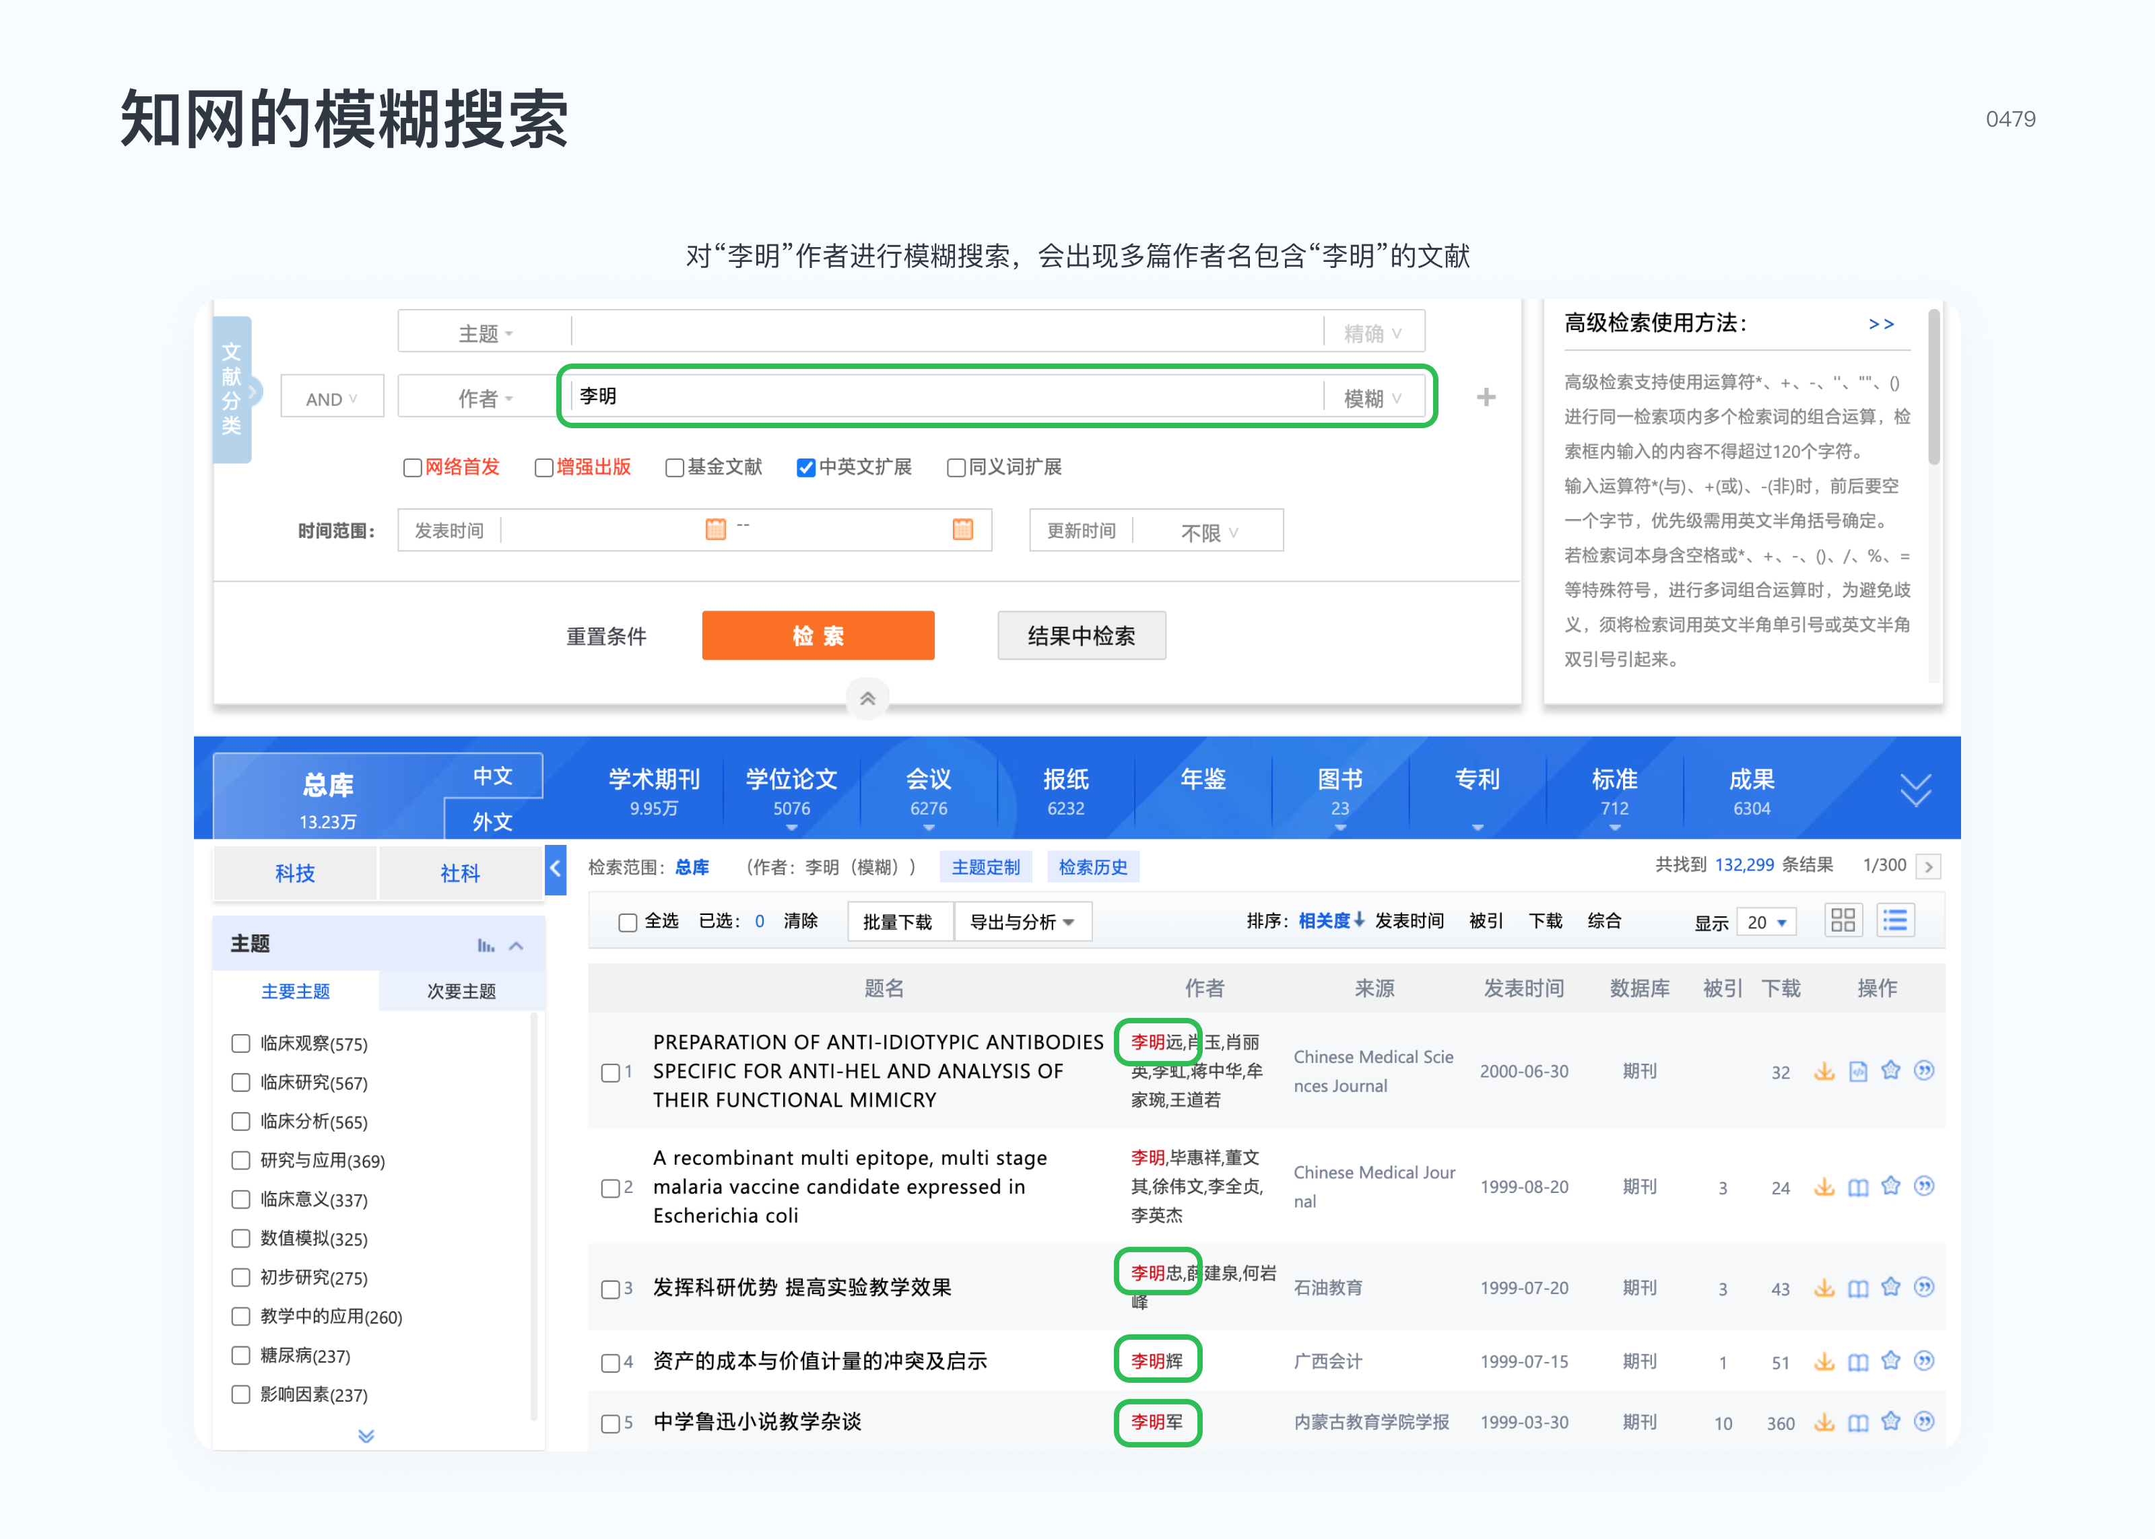The image size is (2155, 1539).
Task: Switch results to grid view
Action: click(x=1843, y=920)
